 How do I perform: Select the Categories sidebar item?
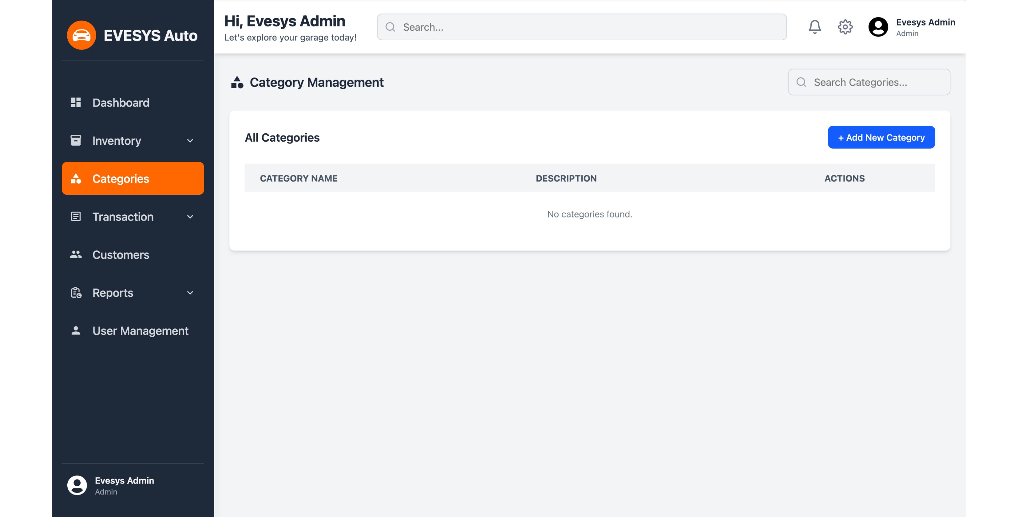click(x=132, y=179)
